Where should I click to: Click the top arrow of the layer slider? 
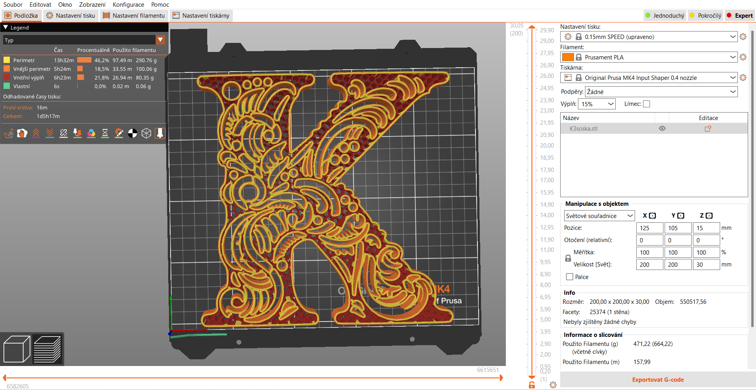pyautogui.click(x=532, y=27)
